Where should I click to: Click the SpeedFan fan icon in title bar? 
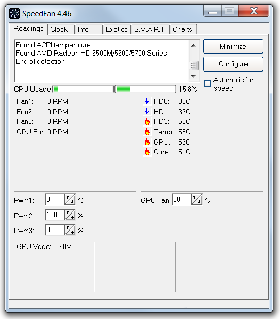pos(14,13)
